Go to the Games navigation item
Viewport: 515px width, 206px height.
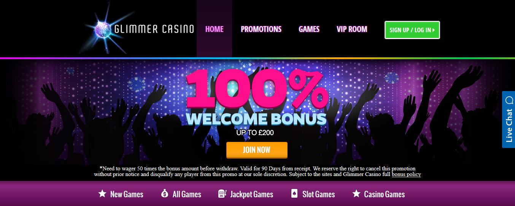tap(309, 29)
